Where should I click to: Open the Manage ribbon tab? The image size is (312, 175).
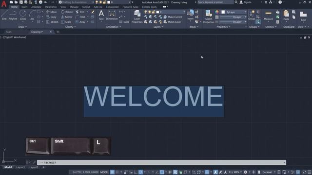(74, 7)
